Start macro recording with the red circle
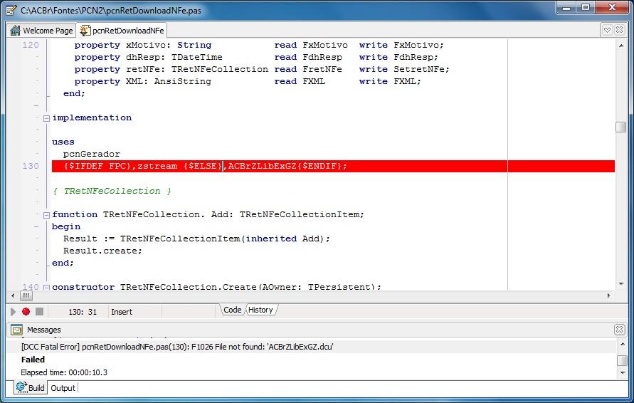Image resolution: width=634 pixels, height=403 pixels. click(x=26, y=312)
